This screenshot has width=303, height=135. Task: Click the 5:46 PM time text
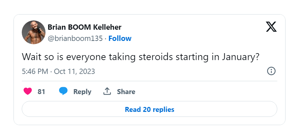click(x=35, y=71)
